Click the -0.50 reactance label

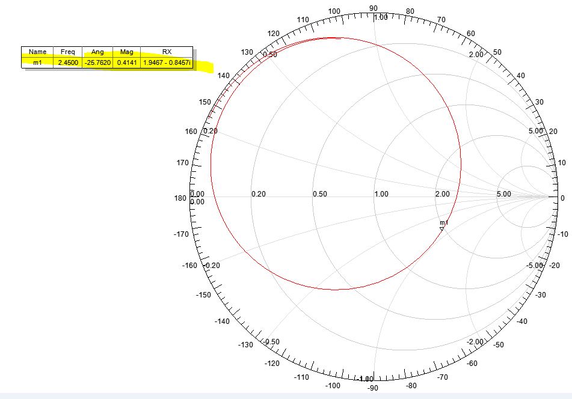click(x=271, y=341)
